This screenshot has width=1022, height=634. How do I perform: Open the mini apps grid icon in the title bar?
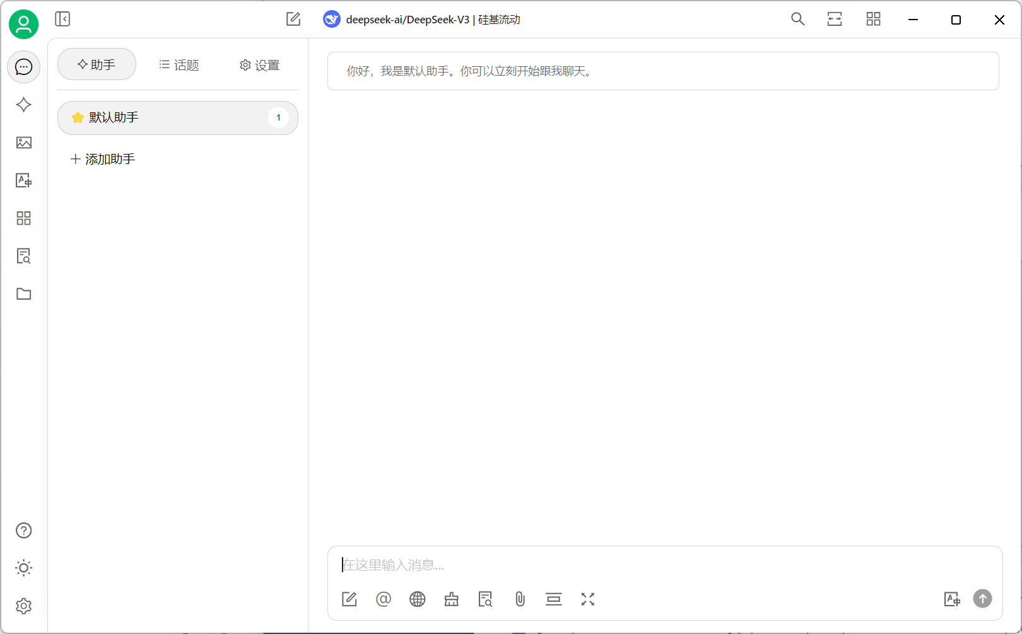pos(873,19)
